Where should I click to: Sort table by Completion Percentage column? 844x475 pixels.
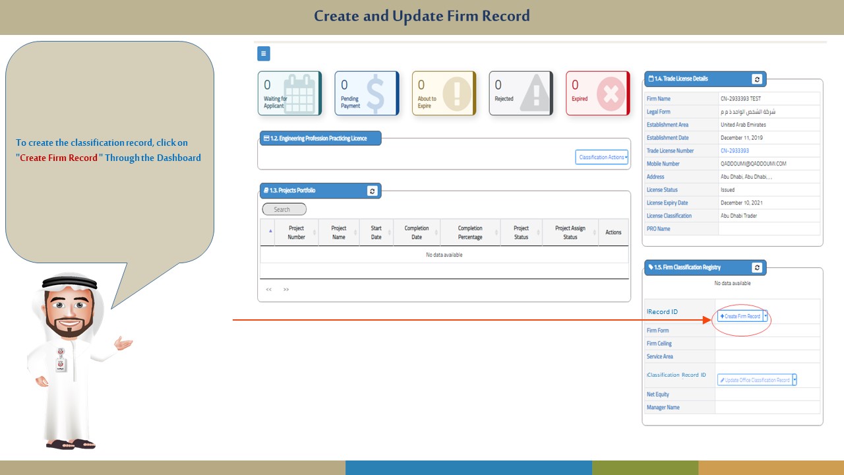click(470, 233)
